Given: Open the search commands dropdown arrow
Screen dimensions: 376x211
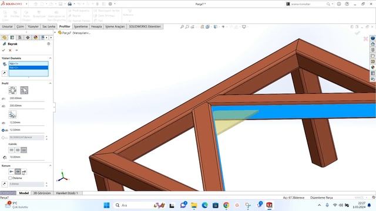Looking at the screenshot, I should (x=333, y=4).
